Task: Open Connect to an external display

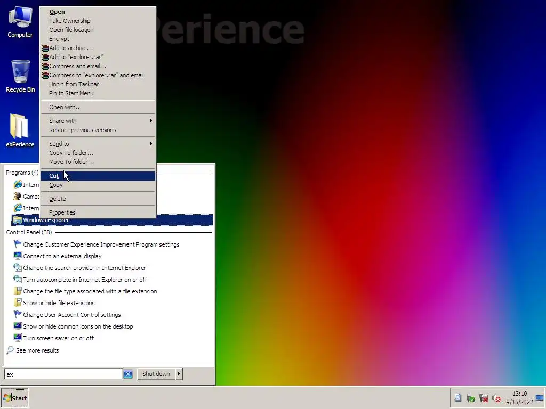Action: (62, 256)
